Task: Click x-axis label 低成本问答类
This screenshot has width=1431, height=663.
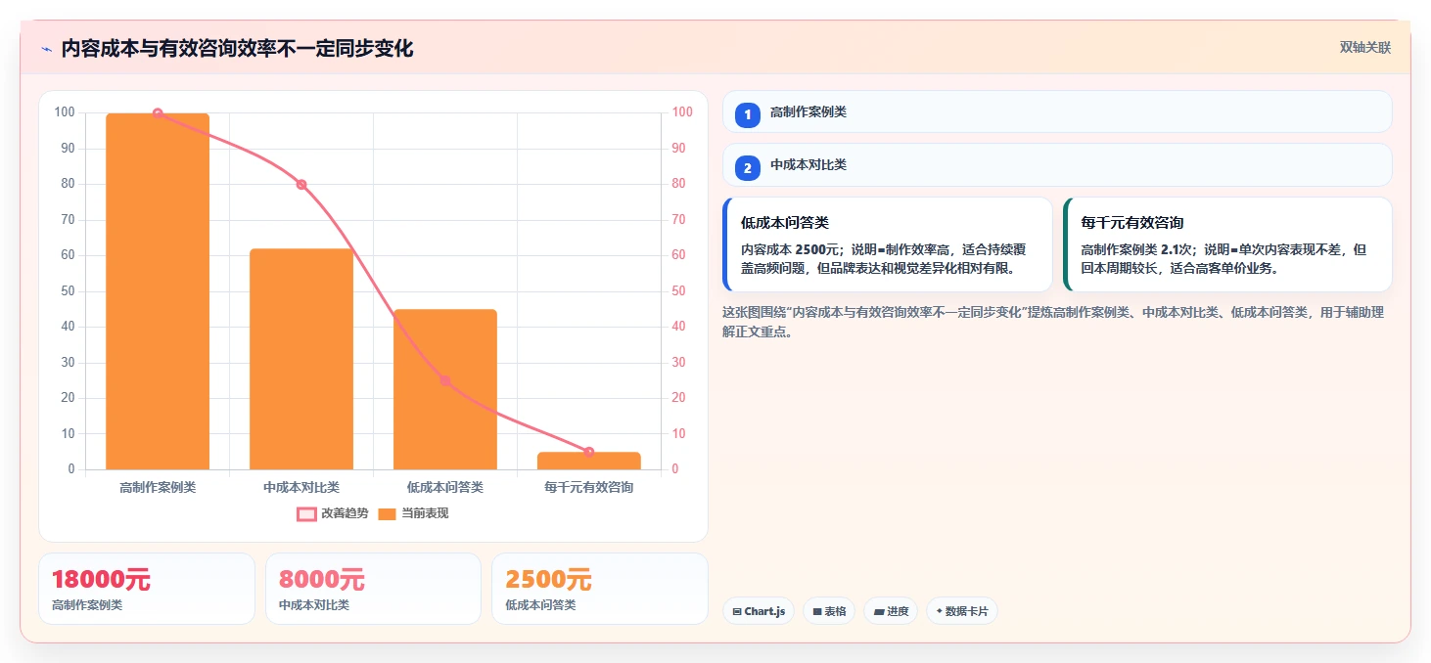Action: pos(445,487)
